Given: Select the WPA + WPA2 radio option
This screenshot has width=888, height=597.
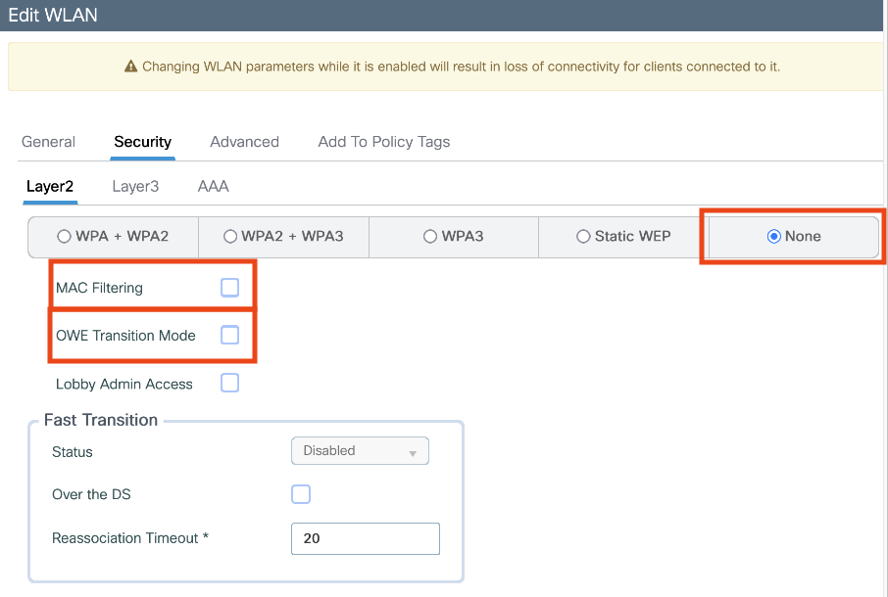Looking at the screenshot, I should click(x=65, y=237).
